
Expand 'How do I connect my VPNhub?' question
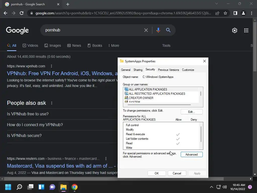pyautogui.click(x=62, y=125)
